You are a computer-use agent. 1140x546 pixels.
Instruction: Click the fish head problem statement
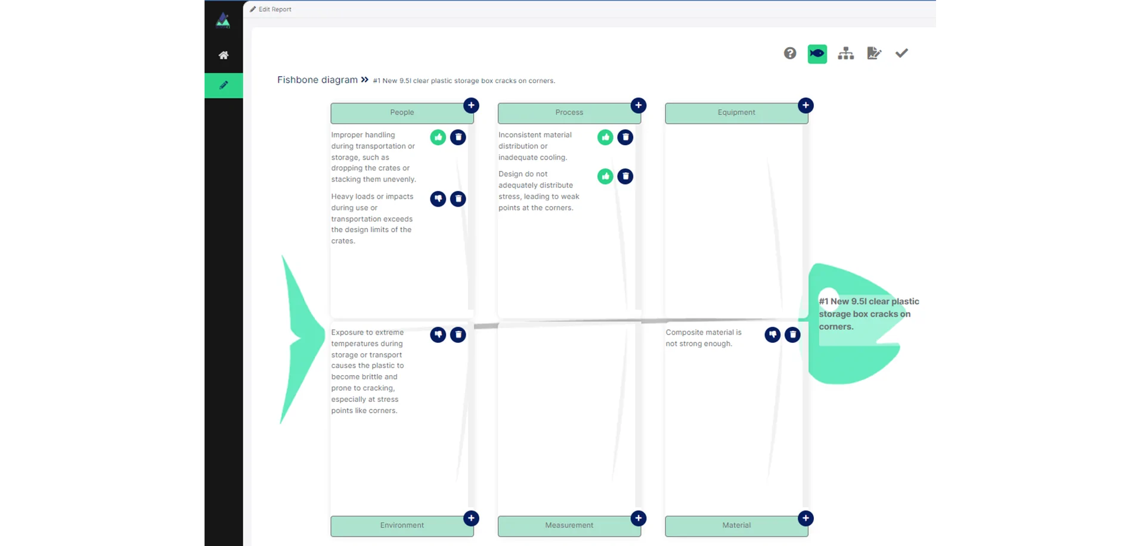tap(868, 314)
